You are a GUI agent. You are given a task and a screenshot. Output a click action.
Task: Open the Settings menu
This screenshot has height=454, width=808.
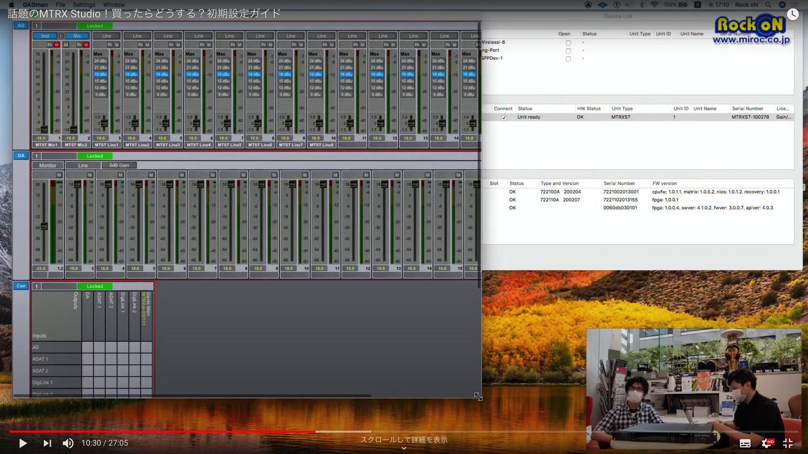(84, 5)
